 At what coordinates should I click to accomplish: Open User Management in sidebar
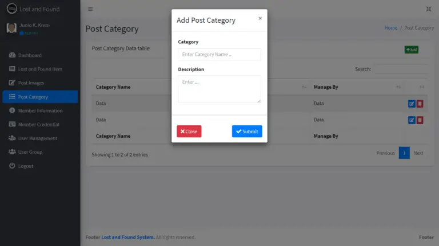(40, 138)
